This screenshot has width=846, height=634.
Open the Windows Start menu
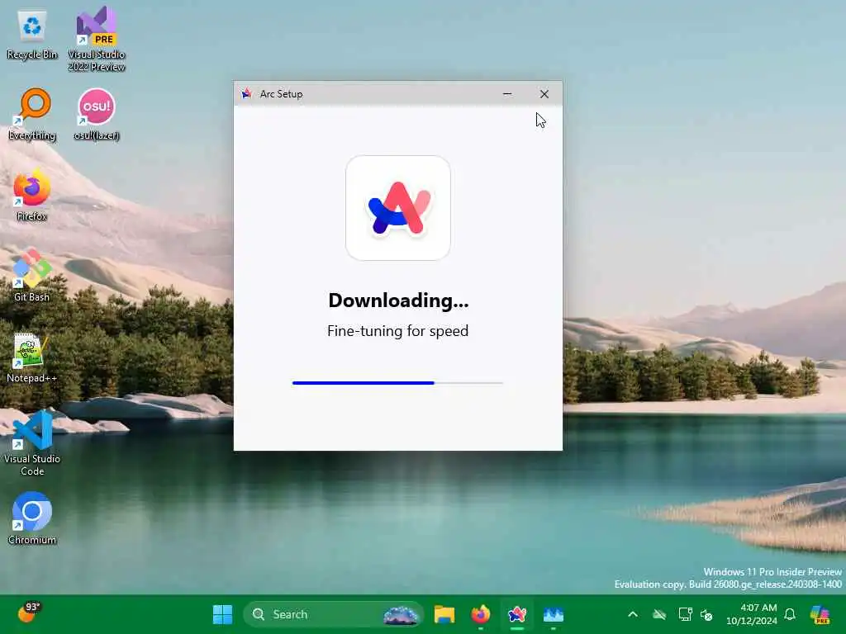tap(222, 614)
